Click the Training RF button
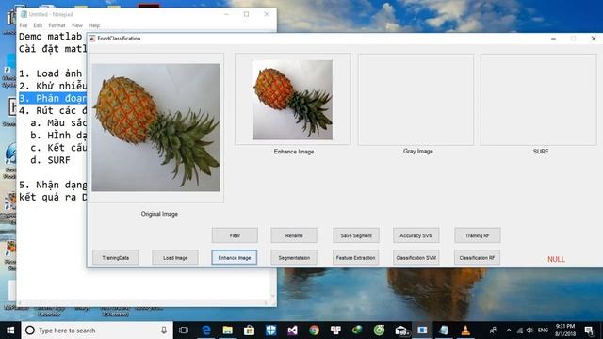 click(x=478, y=235)
